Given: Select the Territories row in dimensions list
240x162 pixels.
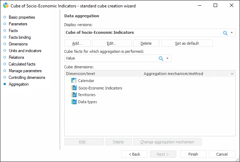Looking at the screenshot, I should click(86, 95).
